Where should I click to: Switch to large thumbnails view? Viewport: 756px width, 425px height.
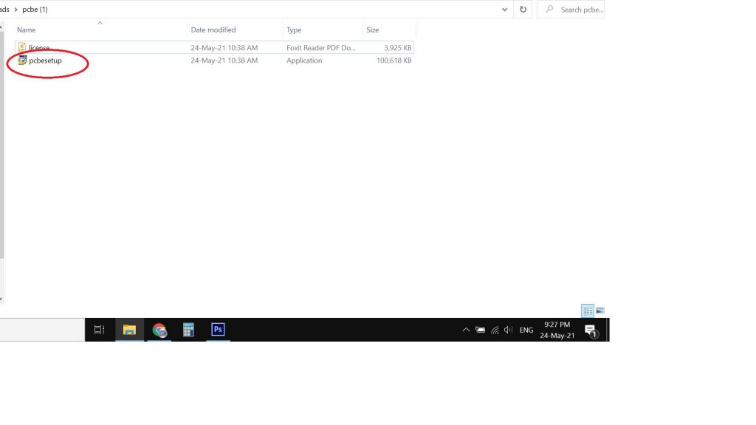point(600,311)
